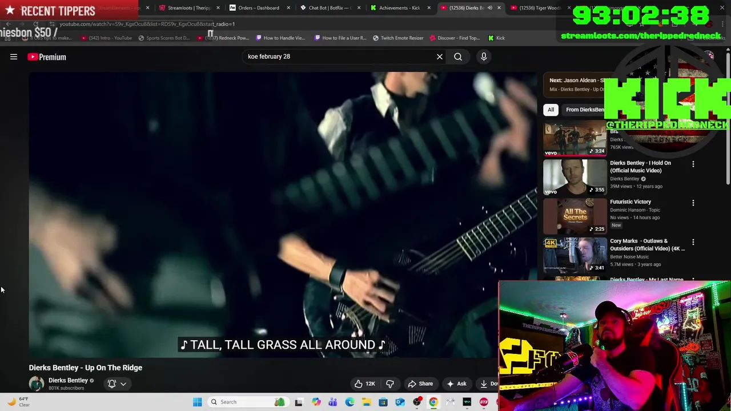Run search with the magnifier icon
The width and height of the screenshot is (731, 411).
pyautogui.click(x=458, y=57)
